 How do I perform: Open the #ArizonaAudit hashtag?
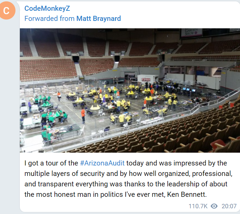pyautogui.click(x=102, y=163)
